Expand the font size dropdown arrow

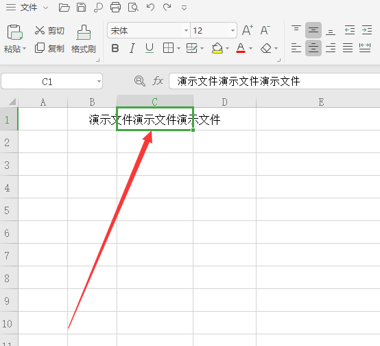(x=233, y=31)
